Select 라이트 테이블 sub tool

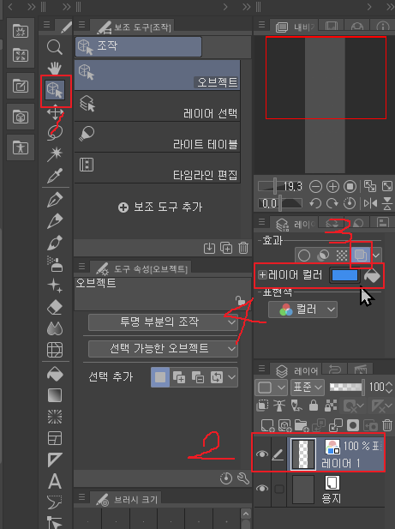pos(157,137)
